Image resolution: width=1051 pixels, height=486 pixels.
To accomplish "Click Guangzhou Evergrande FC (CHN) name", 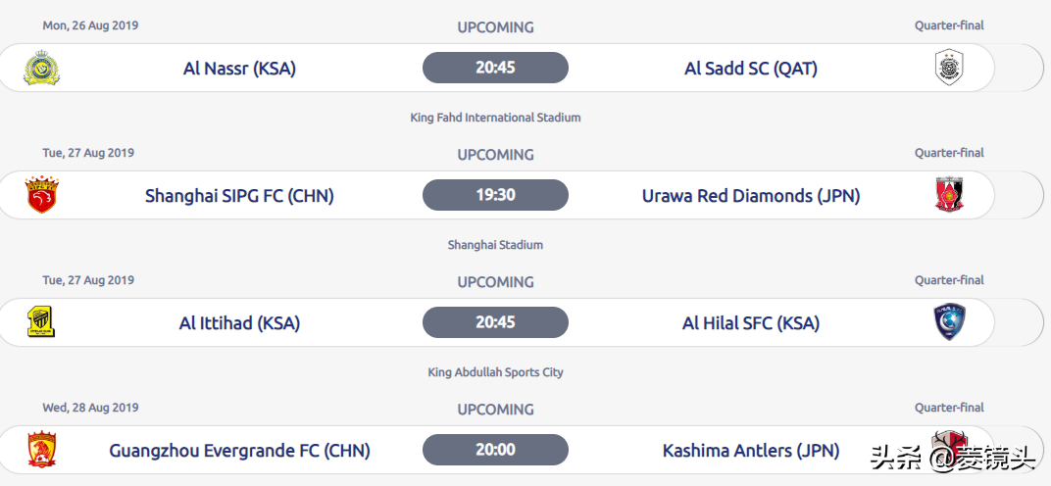I will tap(239, 451).
